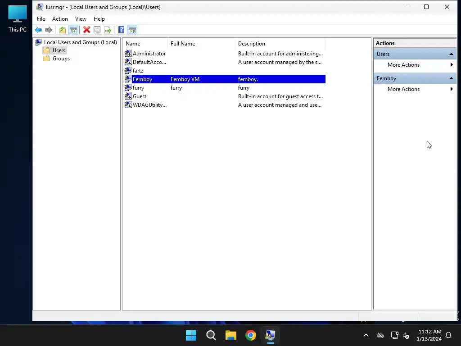
Task: Open the File menu
Action: click(41, 19)
